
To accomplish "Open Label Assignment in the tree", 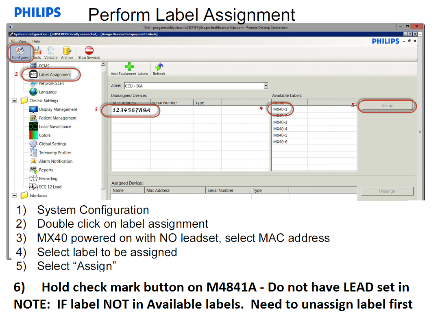I will pyautogui.click(x=54, y=75).
